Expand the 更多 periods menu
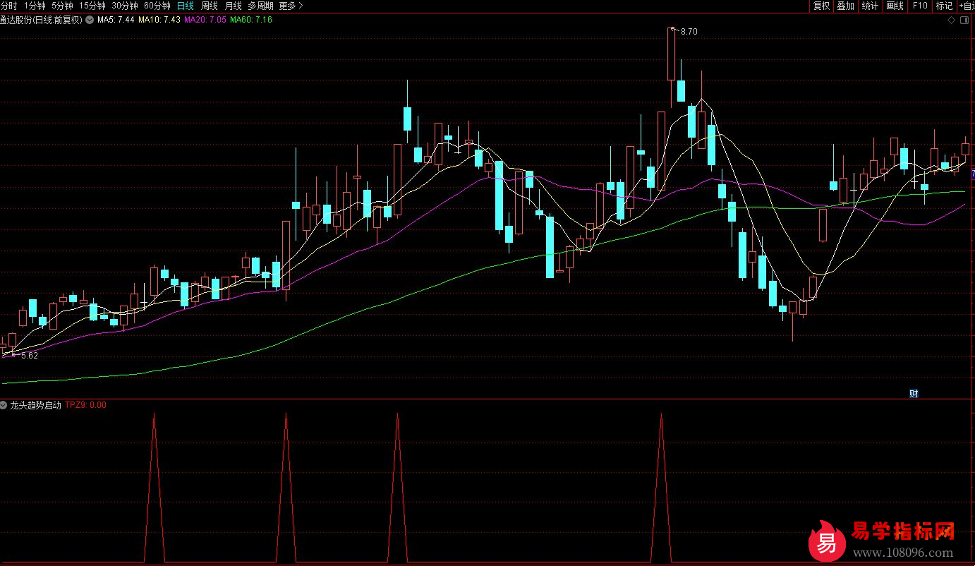The image size is (975, 566). tap(291, 6)
